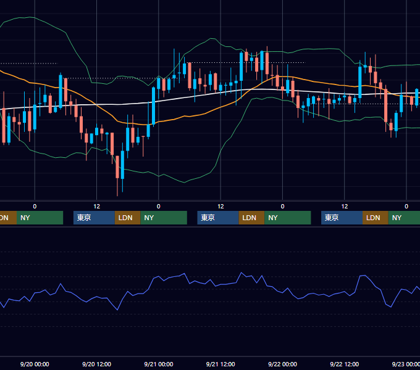Click the NY session block spanning 9/20 00:00
420x370 pixels.
point(40,218)
